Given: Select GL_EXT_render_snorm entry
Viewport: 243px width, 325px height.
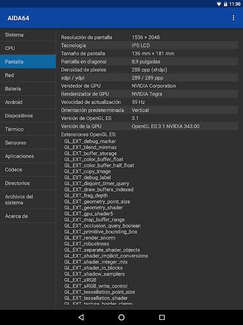Looking at the screenshot, I should point(90,237).
